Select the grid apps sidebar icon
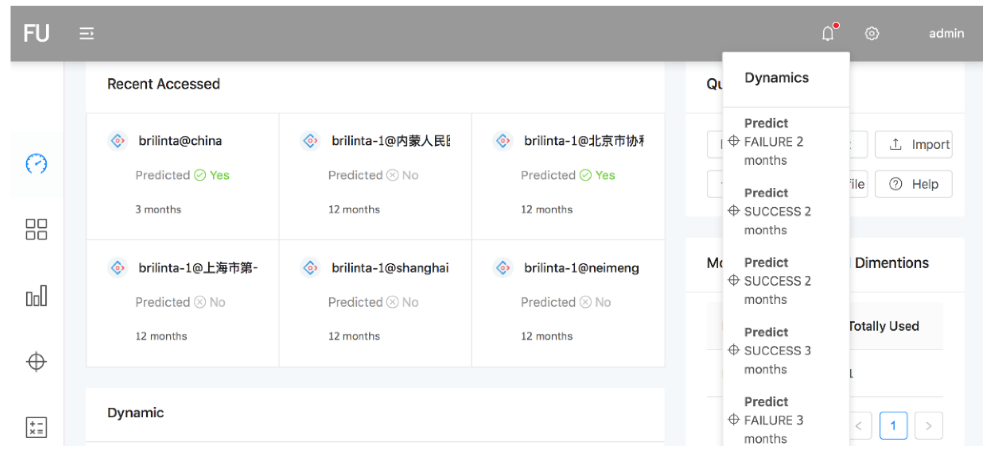Screen dimensions: 995x468 coord(36,229)
